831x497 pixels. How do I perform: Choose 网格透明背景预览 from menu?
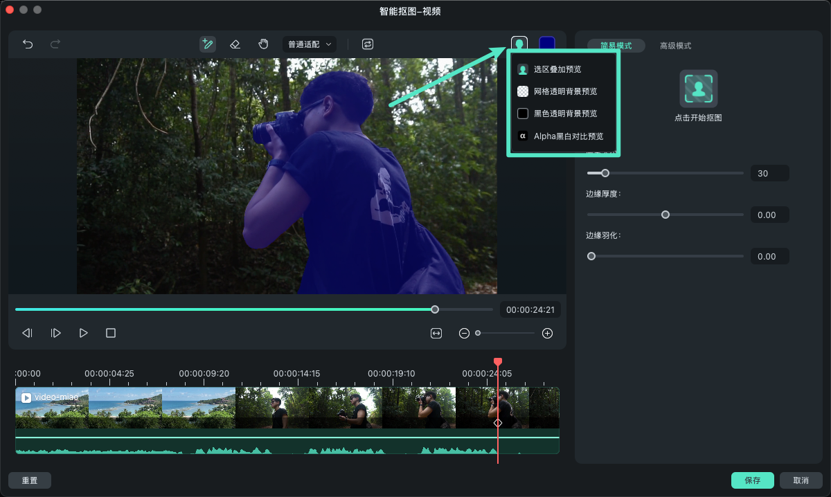(x=564, y=91)
